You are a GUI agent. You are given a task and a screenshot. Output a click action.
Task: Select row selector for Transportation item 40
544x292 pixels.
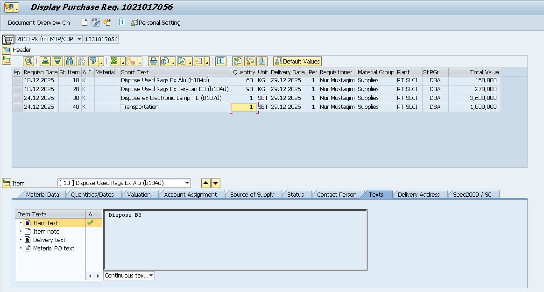click(x=17, y=107)
